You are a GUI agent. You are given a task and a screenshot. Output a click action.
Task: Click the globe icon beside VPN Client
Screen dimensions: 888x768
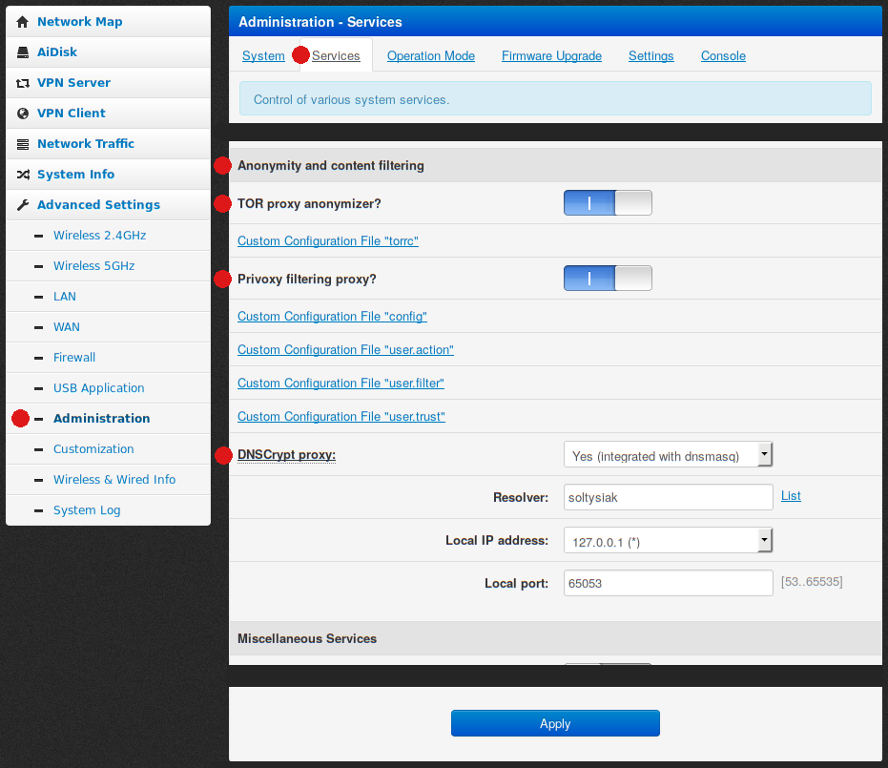point(23,114)
